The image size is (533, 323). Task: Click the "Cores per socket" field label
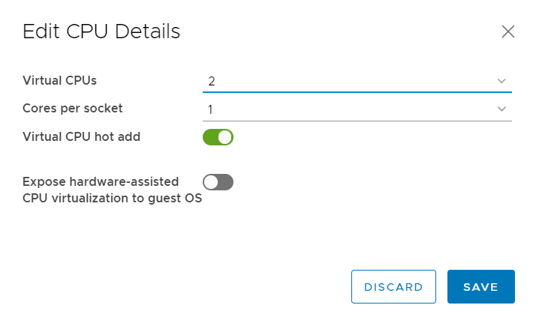73,108
